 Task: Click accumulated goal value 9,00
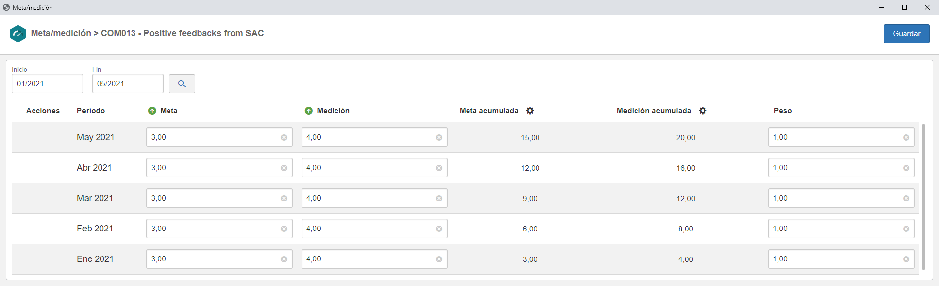pos(530,199)
